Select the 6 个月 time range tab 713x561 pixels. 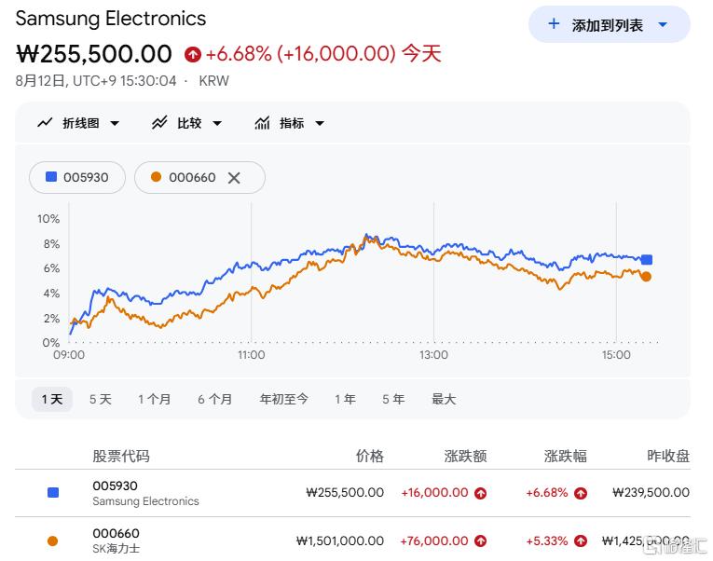click(x=214, y=399)
